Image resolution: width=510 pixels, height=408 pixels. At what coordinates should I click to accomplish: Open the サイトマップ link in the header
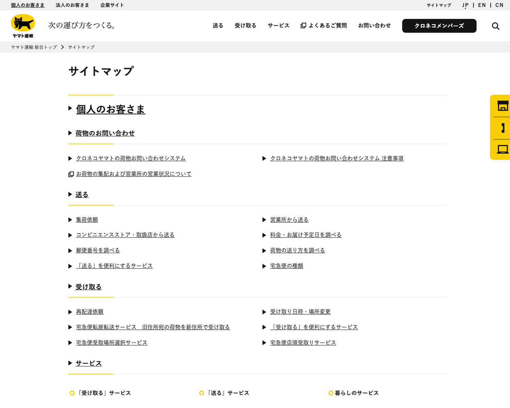[x=439, y=5]
